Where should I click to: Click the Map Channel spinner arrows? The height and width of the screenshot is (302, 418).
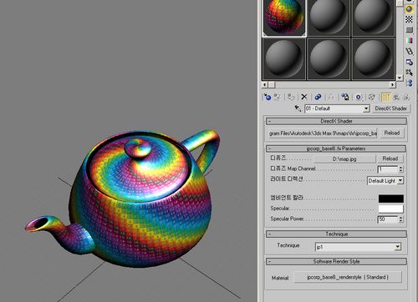(400, 169)
